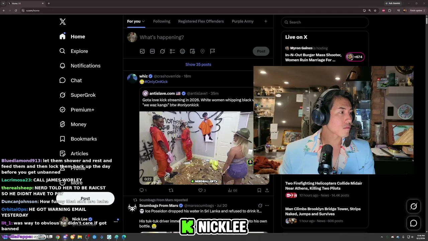The image size is (428, 241).
Task: Open the Purple Army tab
Action: point(243,21)
